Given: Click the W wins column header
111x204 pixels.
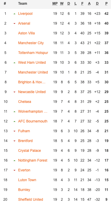Looking at the screenshot, I should click(x=62, y=4).
